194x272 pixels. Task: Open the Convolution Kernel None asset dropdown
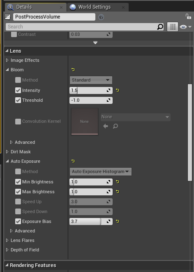tap(136, 117)
